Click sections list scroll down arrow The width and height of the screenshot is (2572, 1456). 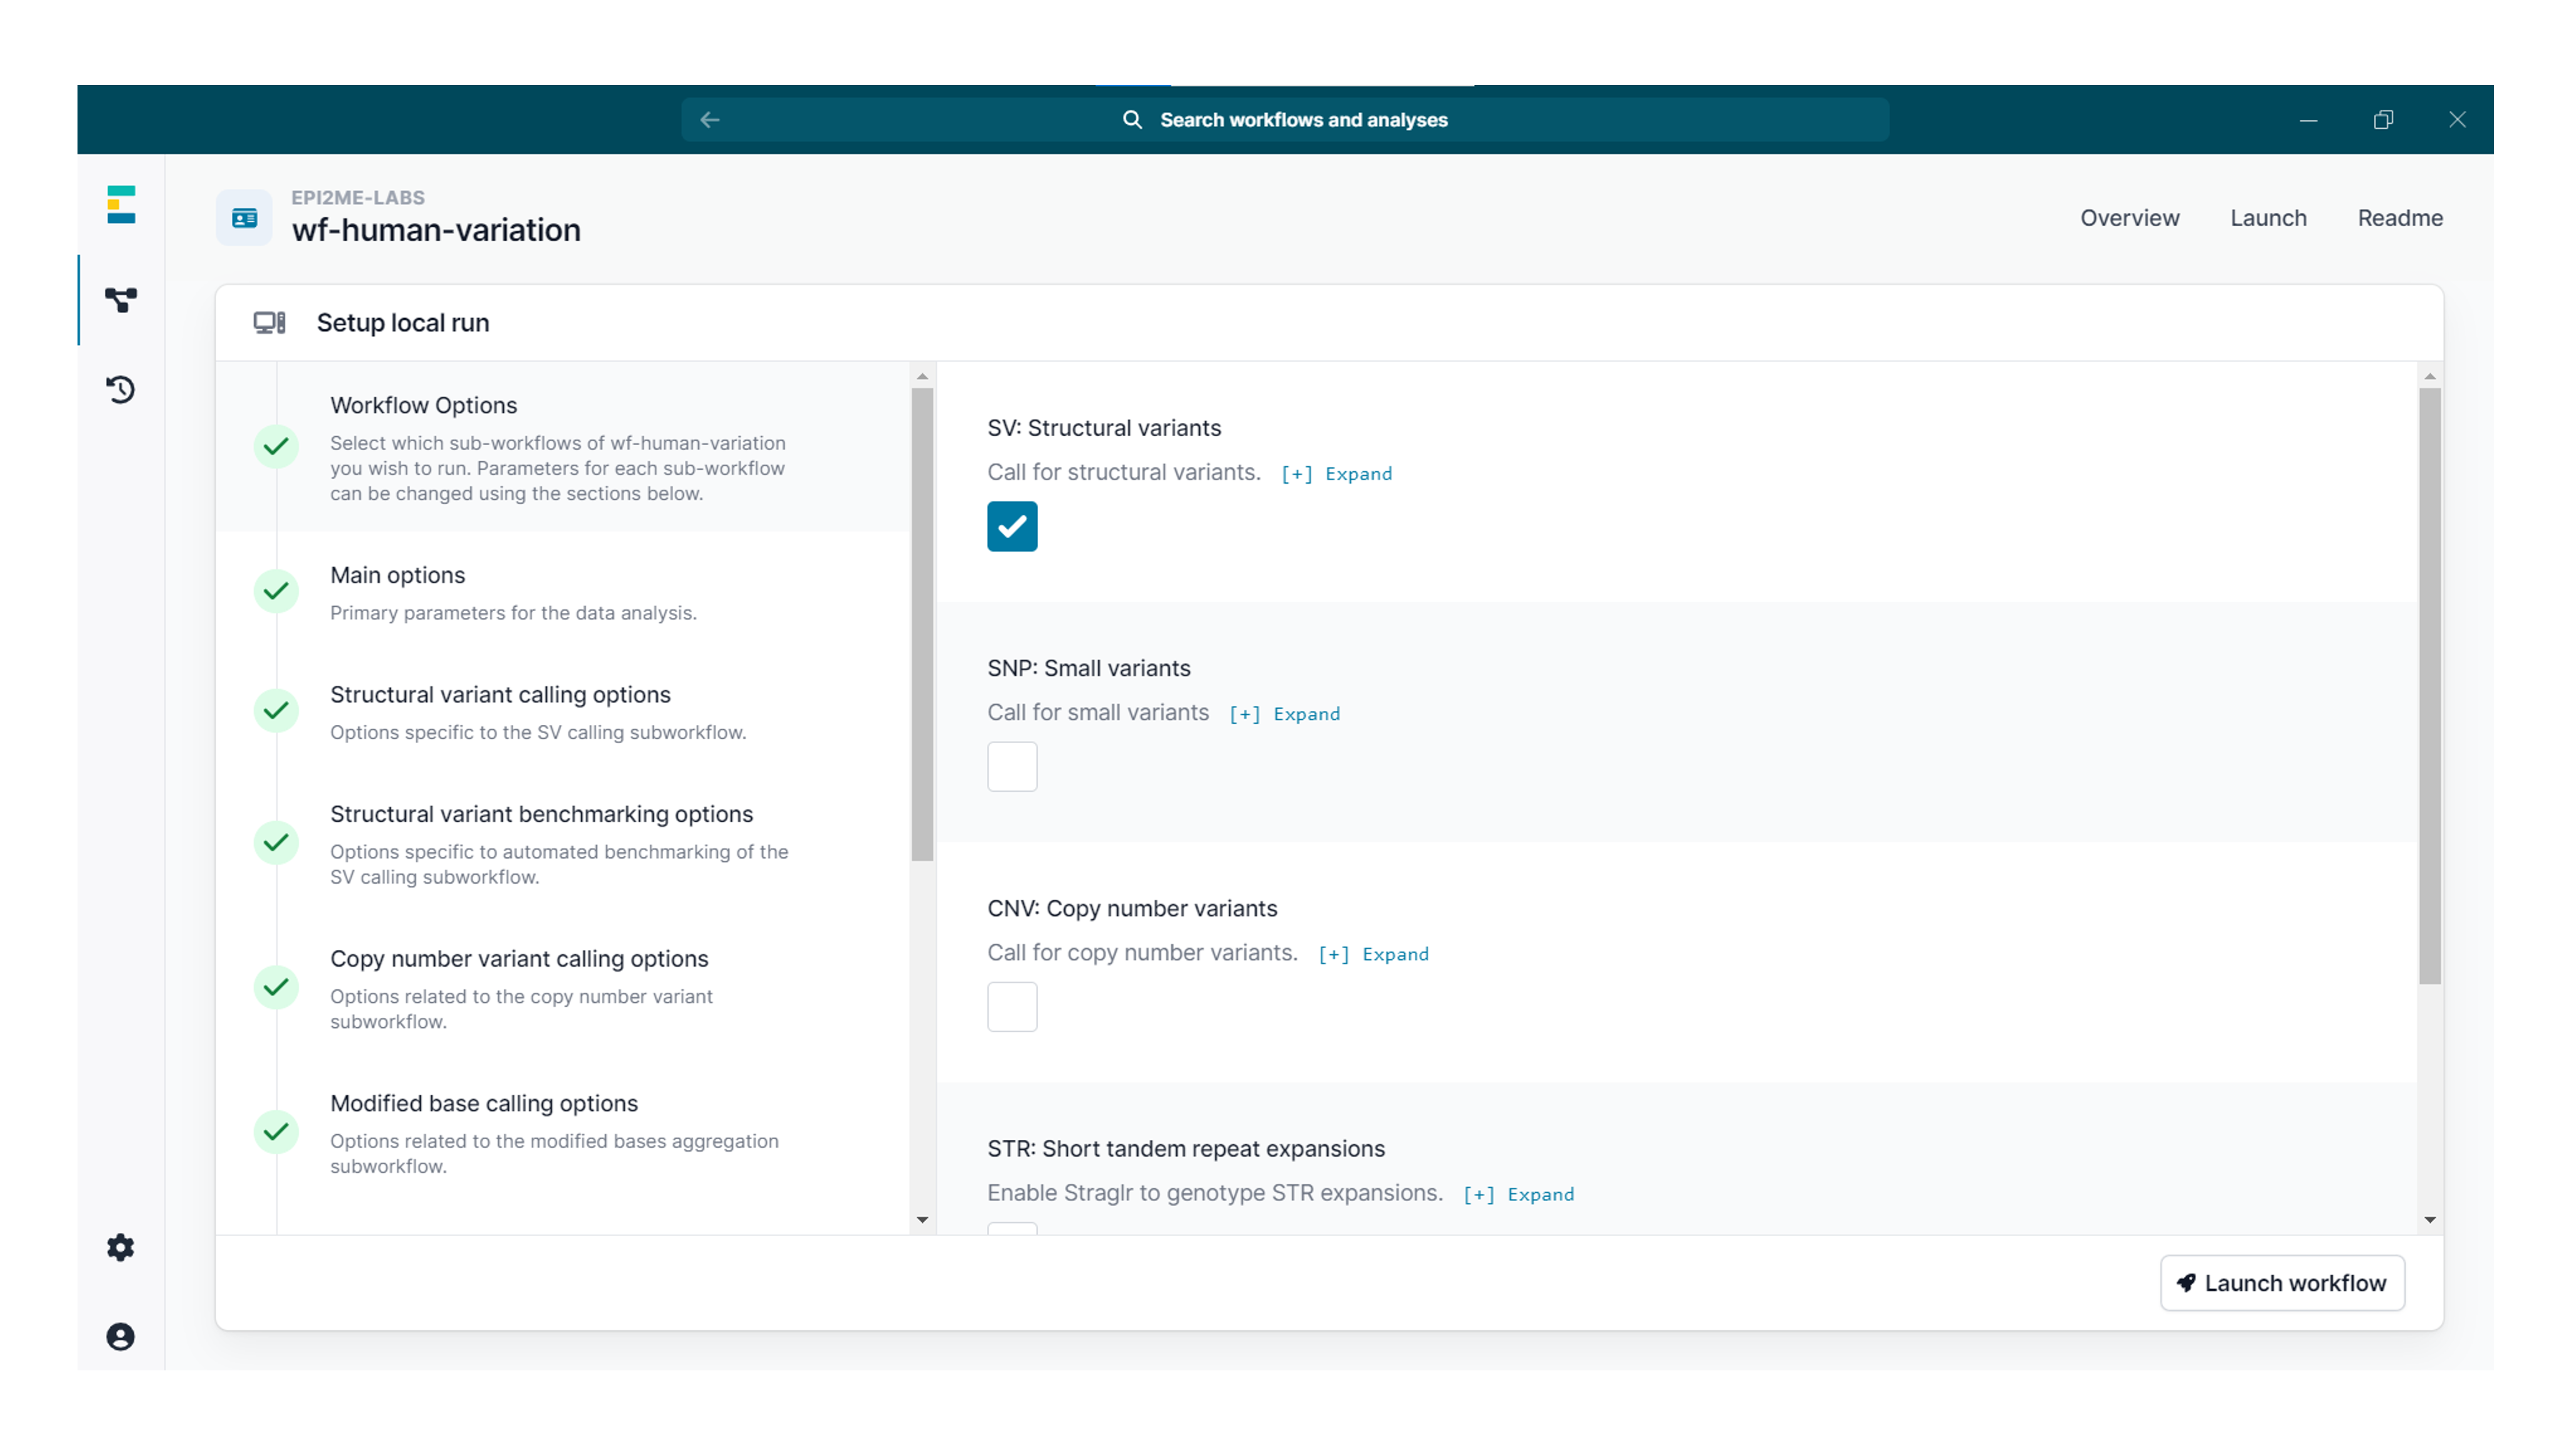point(922,1220)
